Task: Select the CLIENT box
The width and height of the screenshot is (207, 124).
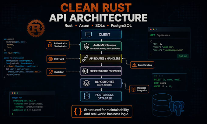Action: [101, 35]
